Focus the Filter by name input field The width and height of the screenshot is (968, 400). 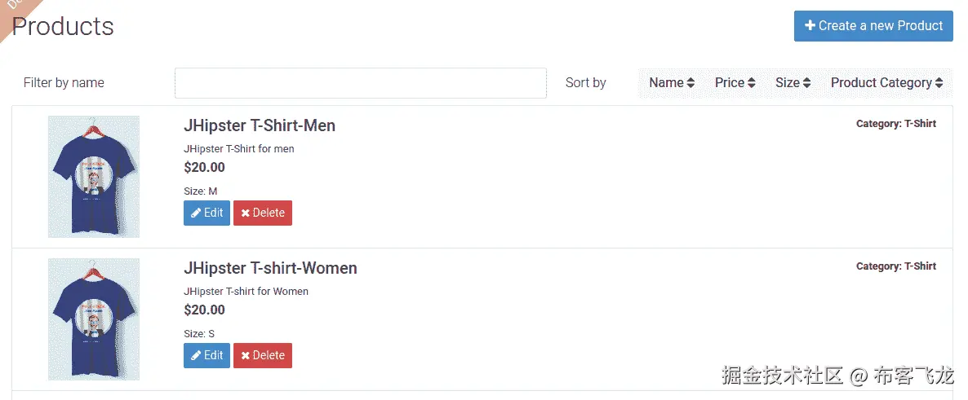[360, 83]
